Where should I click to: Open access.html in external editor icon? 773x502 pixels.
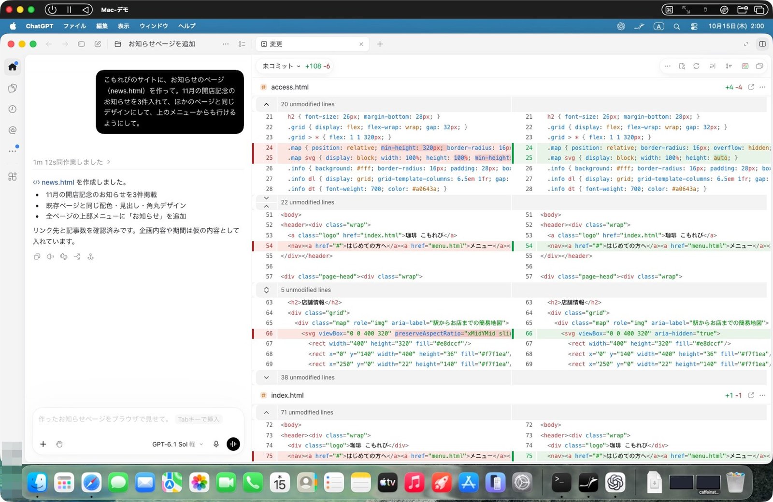tap(751, 87)
